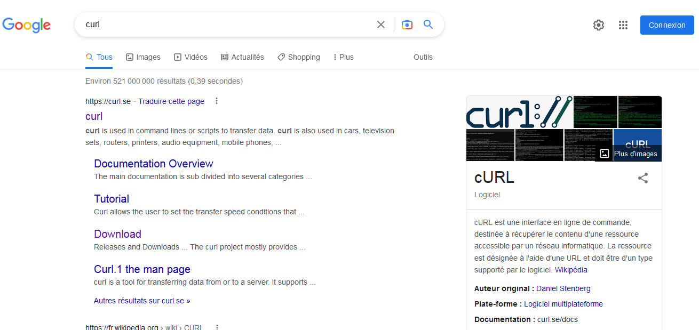Click the Vidéos tab play icon

point(178,57)
